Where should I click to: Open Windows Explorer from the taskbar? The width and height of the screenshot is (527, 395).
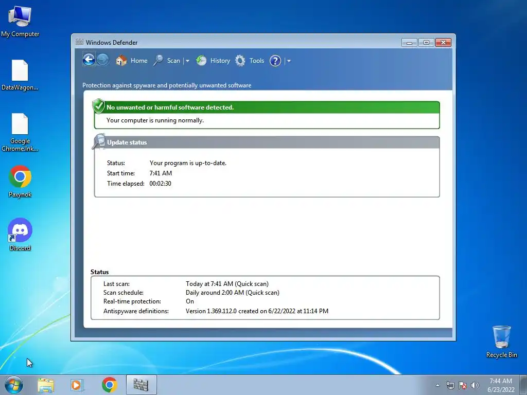pos(46,385)
